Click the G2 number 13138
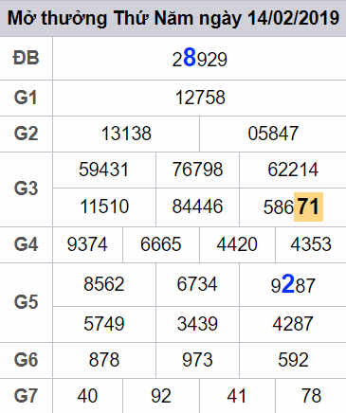The height and width of the screenshot is (413, 346). [126, 134]
